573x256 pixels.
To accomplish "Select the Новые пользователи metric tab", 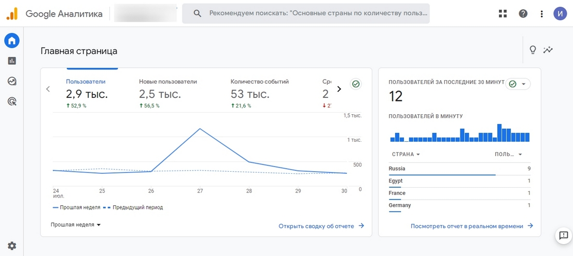I will point(168,93).
